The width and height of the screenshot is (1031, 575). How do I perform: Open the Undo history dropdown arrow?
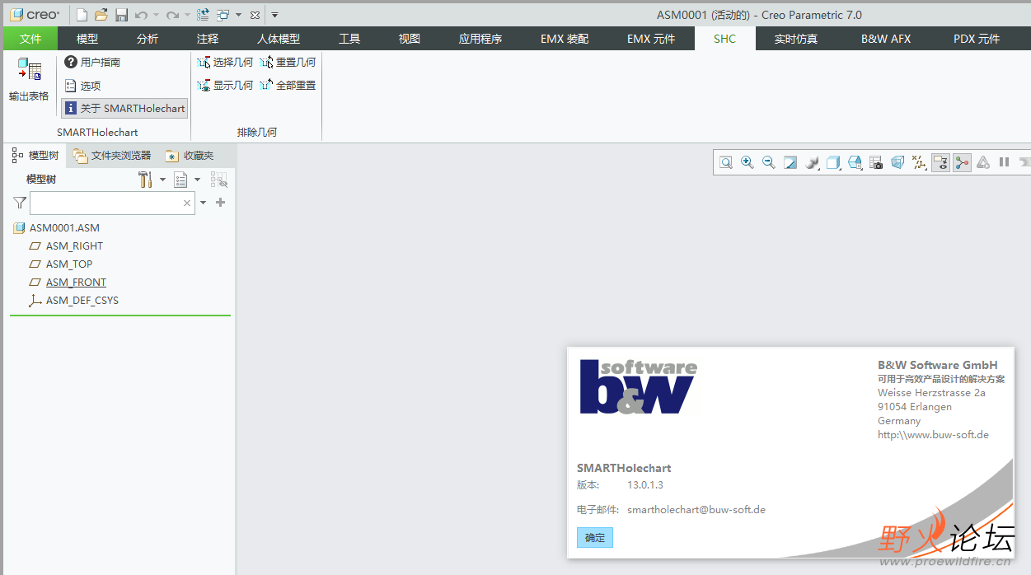click(156, 15)
